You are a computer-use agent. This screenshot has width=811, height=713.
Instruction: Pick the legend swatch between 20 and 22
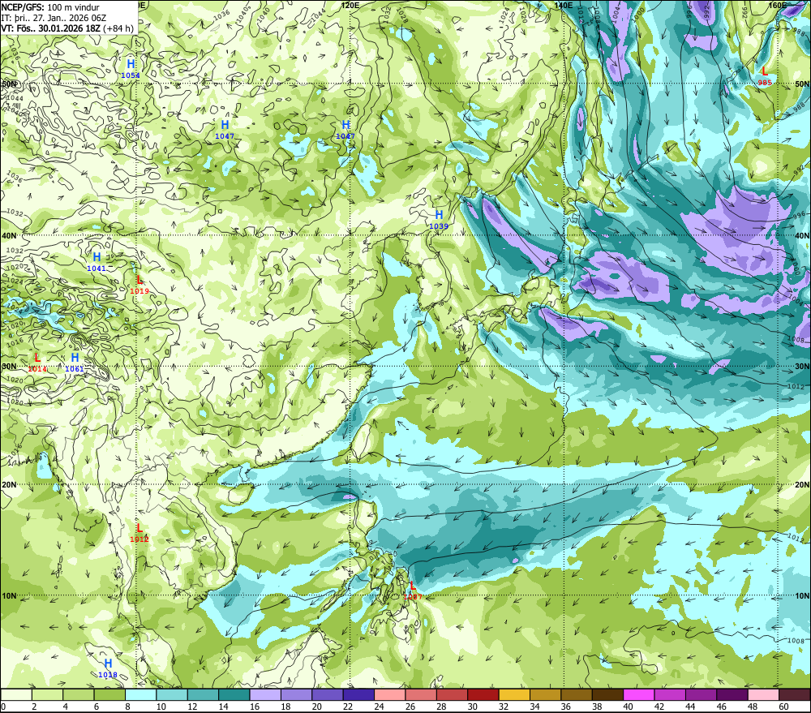pos(328,694)
